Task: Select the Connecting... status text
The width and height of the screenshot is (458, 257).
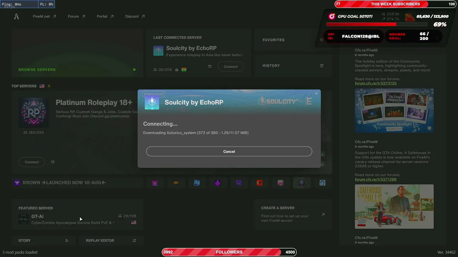Action: click(160, 124)
